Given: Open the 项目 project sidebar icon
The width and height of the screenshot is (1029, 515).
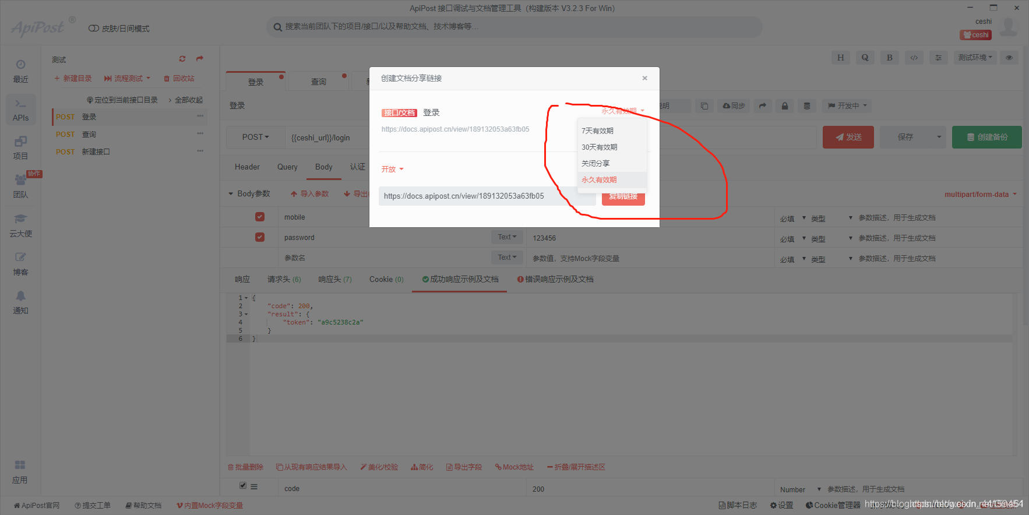Looking at the screenshot, I should click(x=20, y=148).
